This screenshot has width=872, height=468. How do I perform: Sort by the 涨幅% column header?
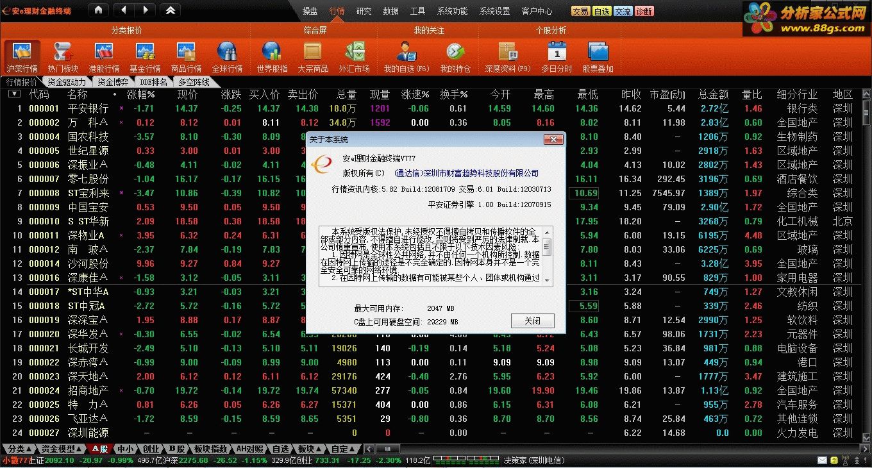[x=142, y=94]
